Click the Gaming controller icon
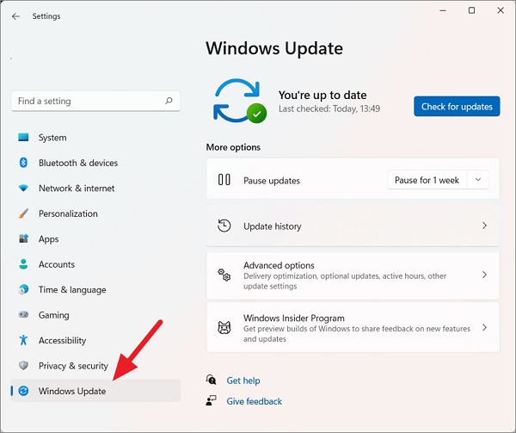This screenshot has width=516, height=433. click(x=23, y=315)
